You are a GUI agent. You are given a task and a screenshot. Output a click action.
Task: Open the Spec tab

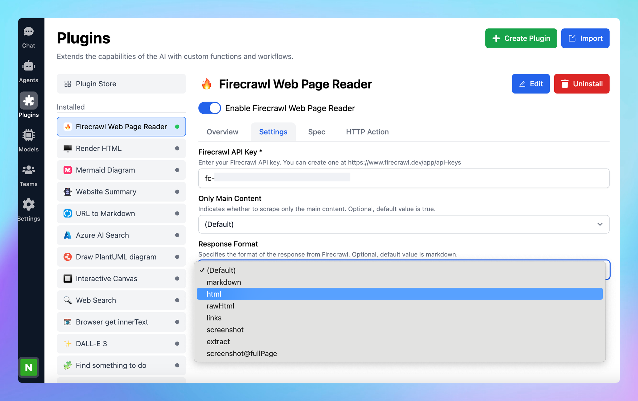click(317, 132)
